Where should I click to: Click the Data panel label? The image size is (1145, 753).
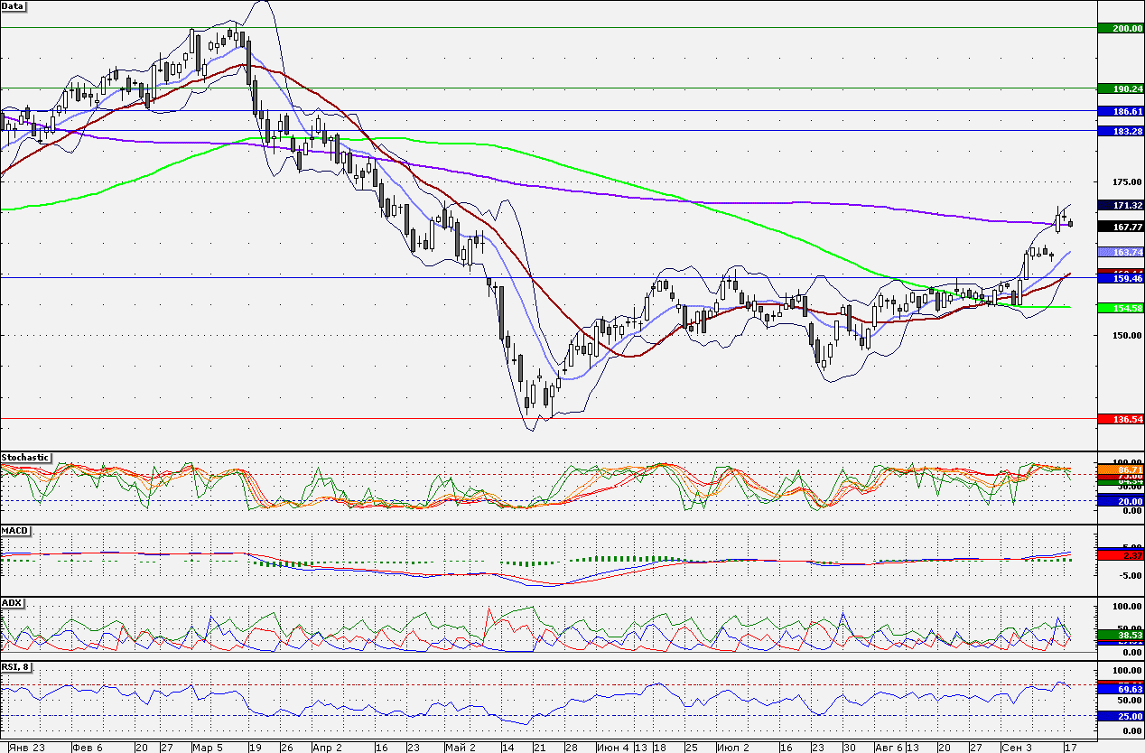coord(14,5)
